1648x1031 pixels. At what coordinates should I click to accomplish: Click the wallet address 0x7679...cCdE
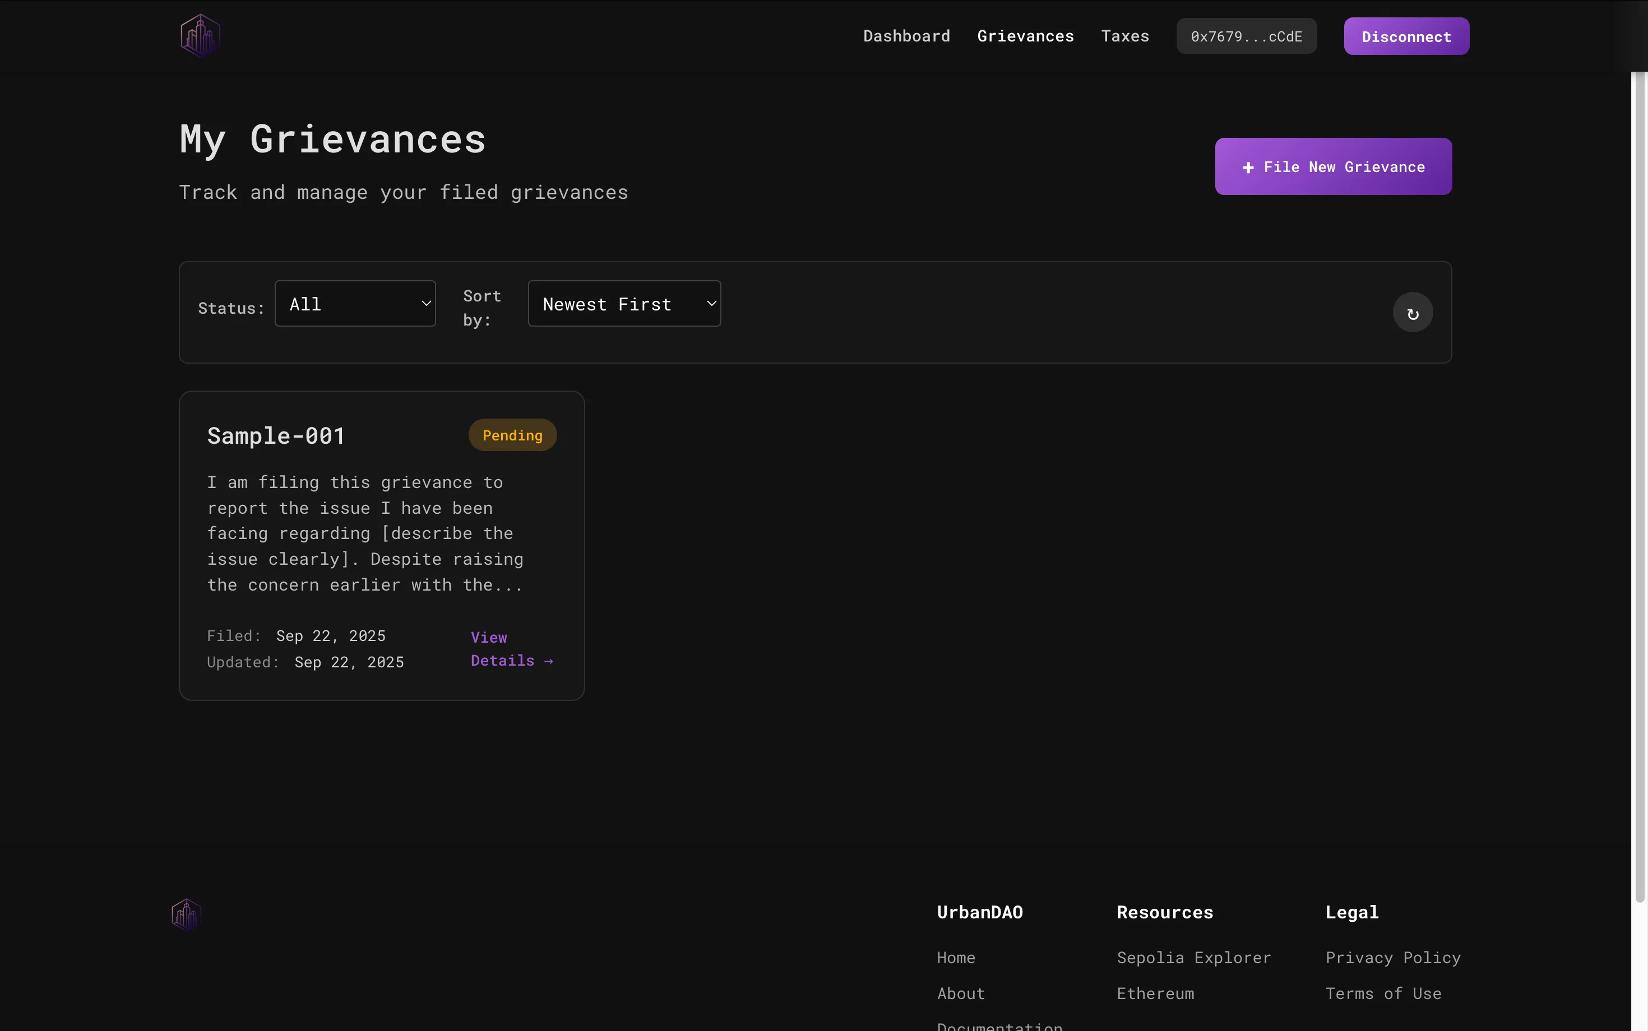click(1246, 36)
